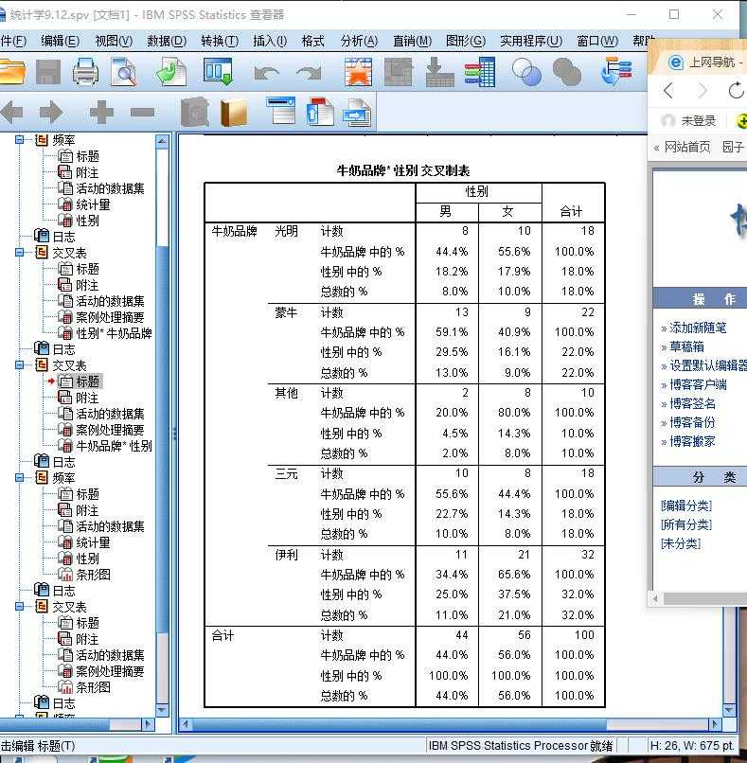Click the blue overlapping circles icon
The image size is (747, 763).
526,72
